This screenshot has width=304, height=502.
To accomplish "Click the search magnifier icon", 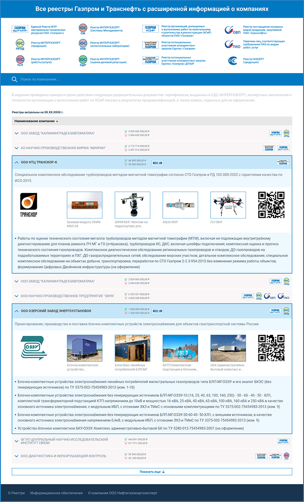I will tap(15, 79).
